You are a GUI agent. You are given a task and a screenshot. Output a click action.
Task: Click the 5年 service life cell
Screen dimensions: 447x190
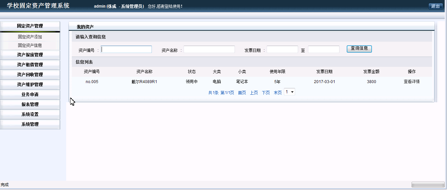coord(277,82)
